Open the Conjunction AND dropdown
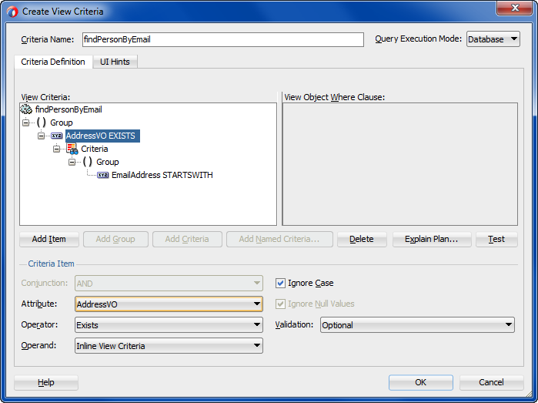The width and height of the screenshot is (538, 403). 169,284
